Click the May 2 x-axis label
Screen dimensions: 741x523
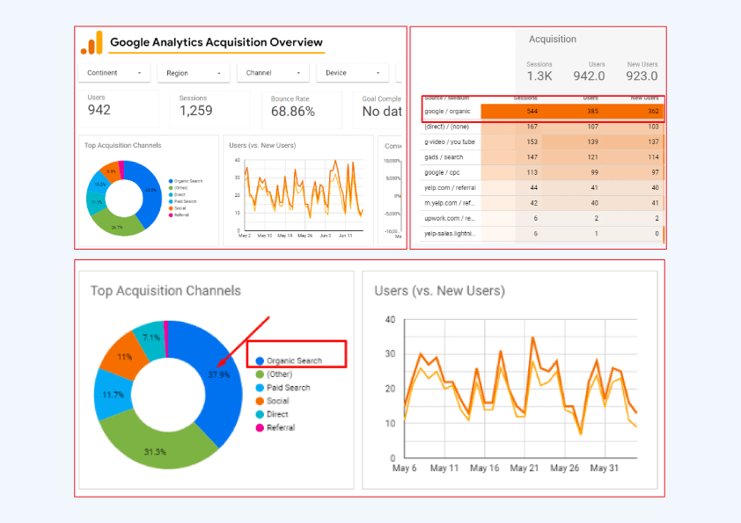point(245,236)
